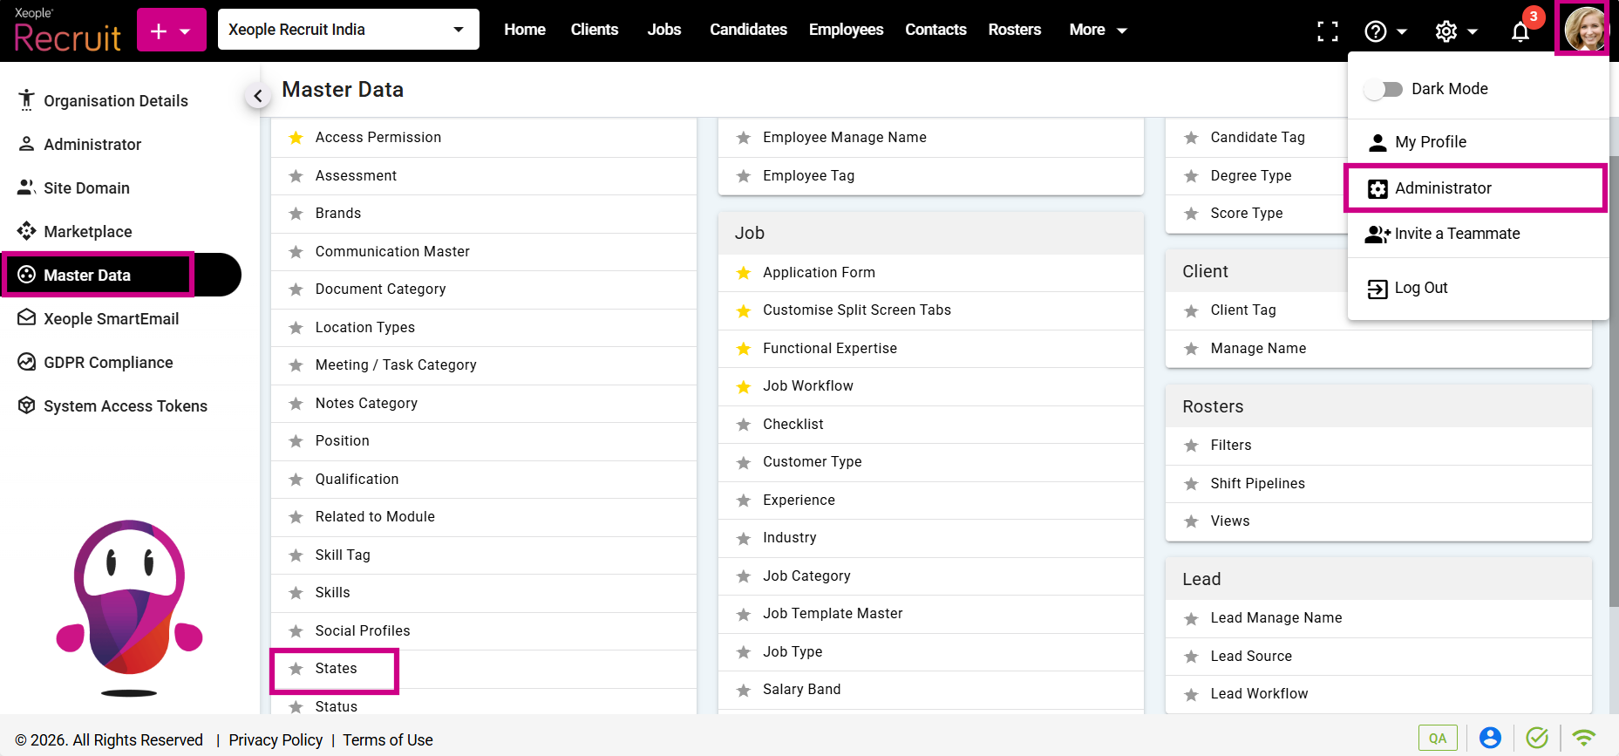Open the Privacy Policy link
The height and width of the screenshot is (756, 1619).
(276, 739)
